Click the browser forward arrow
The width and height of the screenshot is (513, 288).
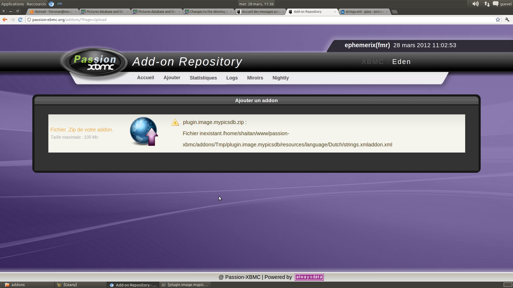[13, 19]
